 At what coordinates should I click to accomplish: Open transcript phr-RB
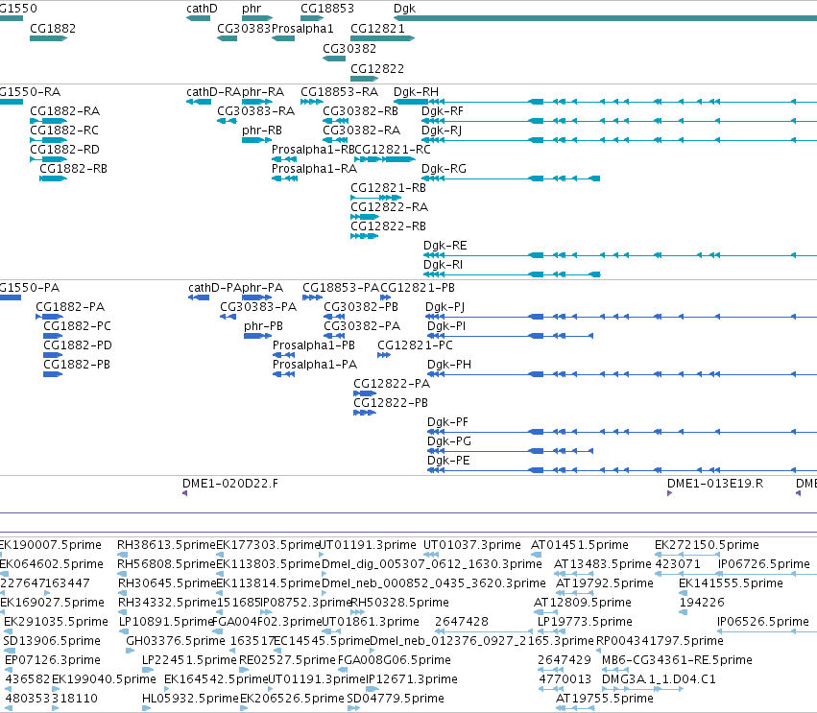click(x=261, y=131)
